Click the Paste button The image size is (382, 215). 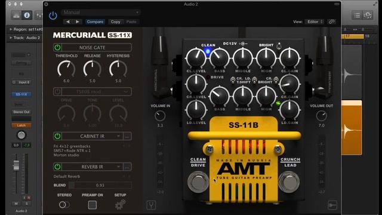[131, 21]
